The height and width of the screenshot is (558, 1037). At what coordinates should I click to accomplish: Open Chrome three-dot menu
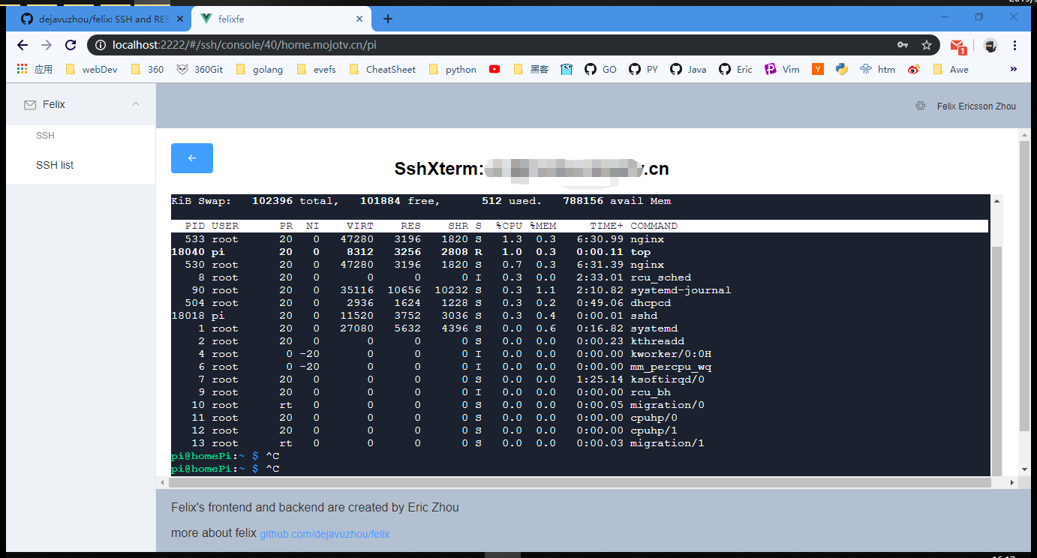1015,45
